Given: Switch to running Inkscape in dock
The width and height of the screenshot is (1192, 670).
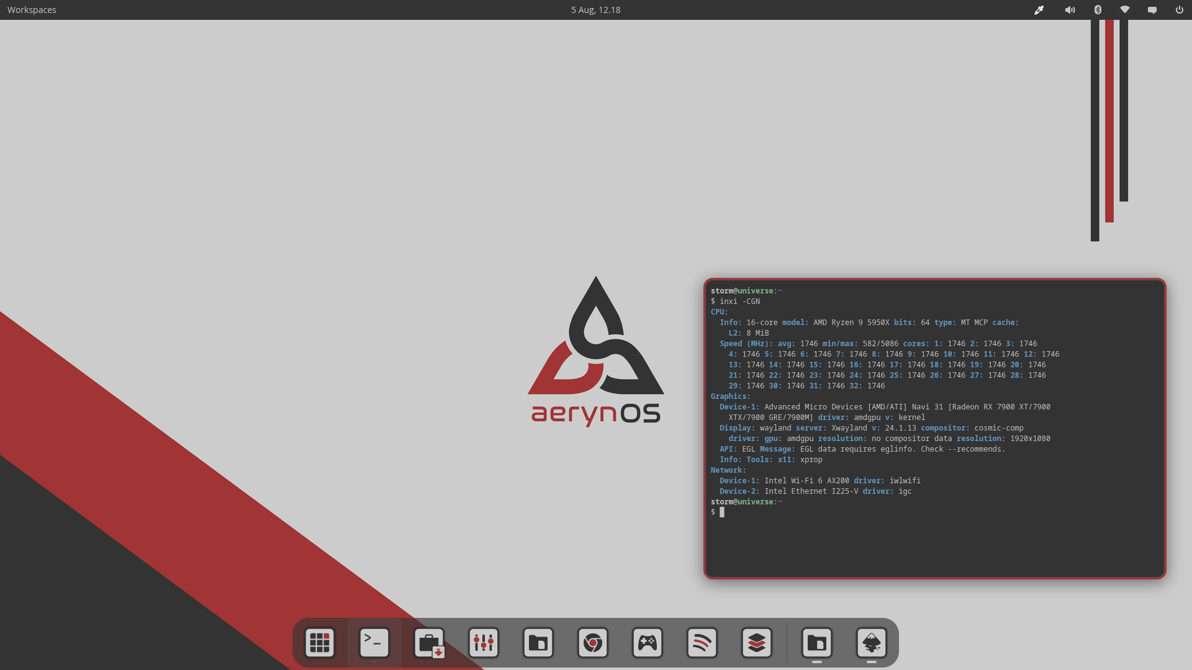Looking at the screenshot, I should 872,643.
